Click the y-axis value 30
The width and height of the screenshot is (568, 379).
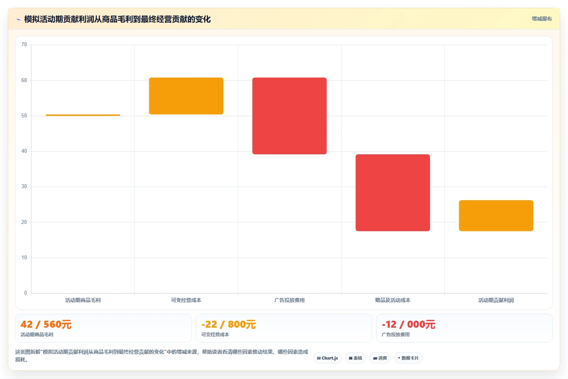pos(24,187)
